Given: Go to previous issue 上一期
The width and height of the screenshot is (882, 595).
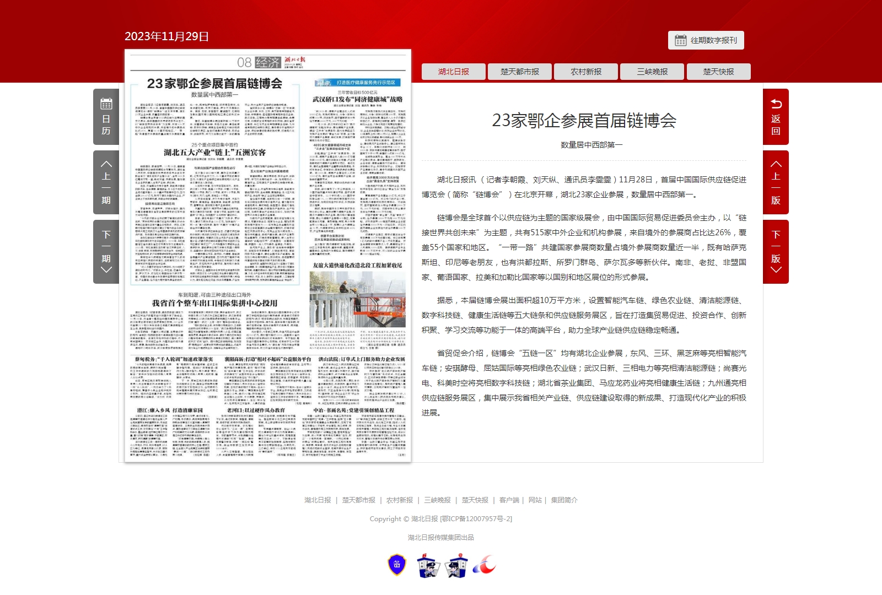Looking at the screenshot, I should point(106,182).
